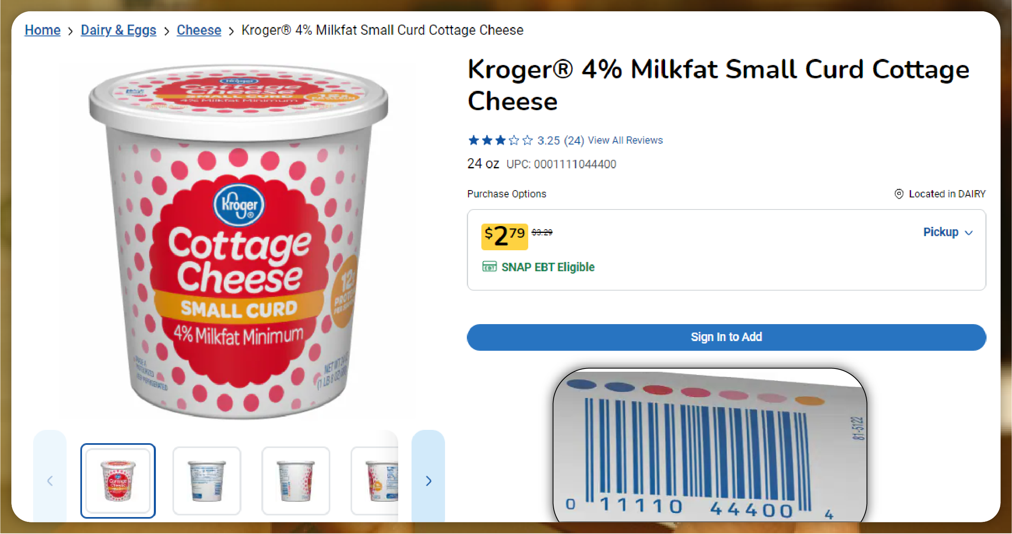The image size is (1012, 534).
Task: Open View All Reviews link
Action: coord(625,140)
